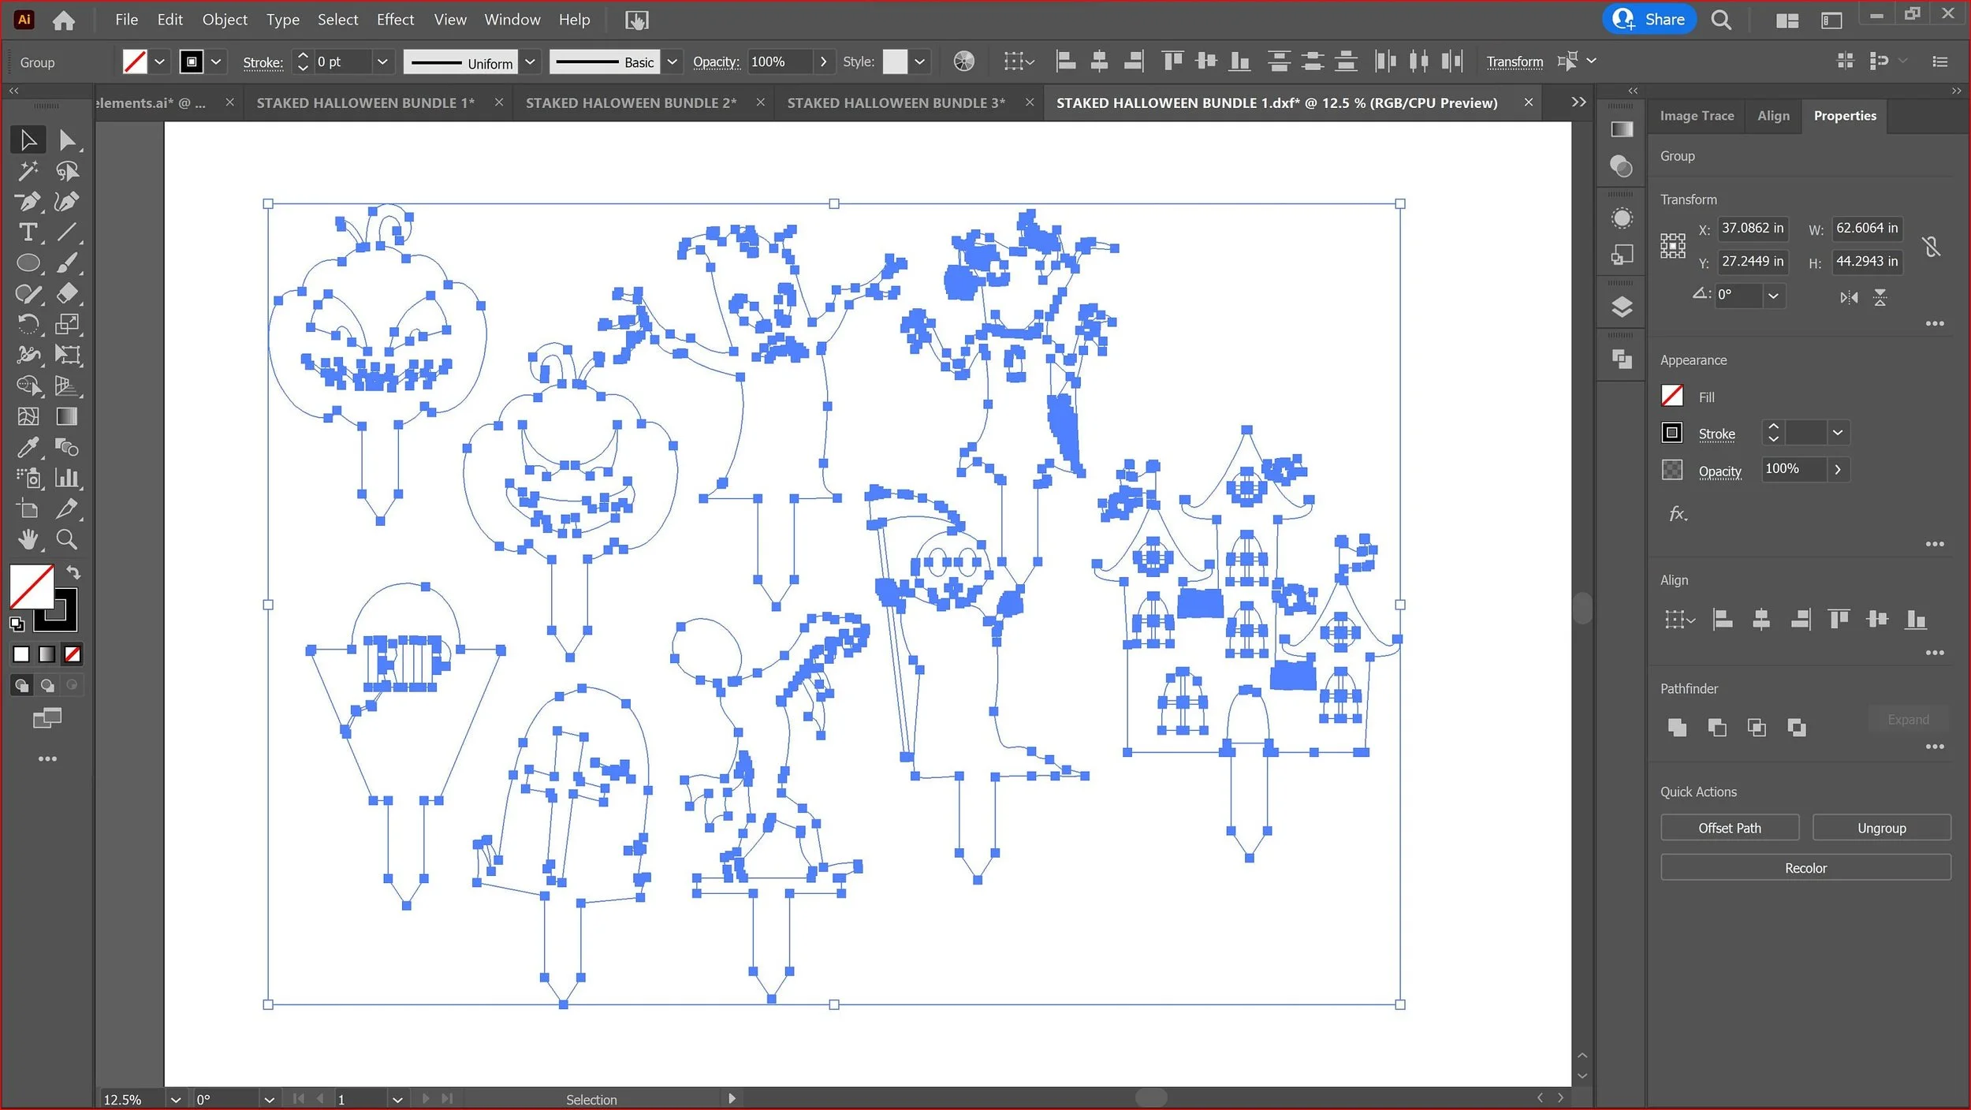This screenshot has height=1110, width=1971.
Task: Select the Paintbrush tool
Action: (x=67, y=263)
